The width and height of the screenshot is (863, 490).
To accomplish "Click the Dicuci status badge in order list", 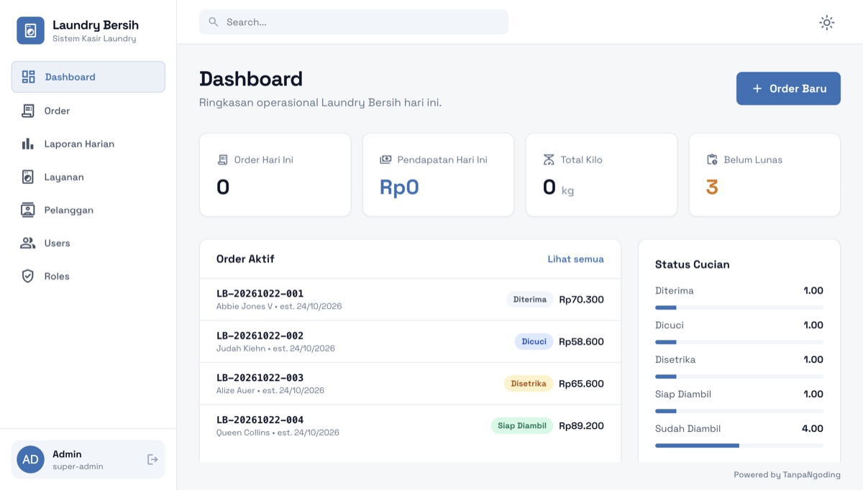I will tap(534, 341).
